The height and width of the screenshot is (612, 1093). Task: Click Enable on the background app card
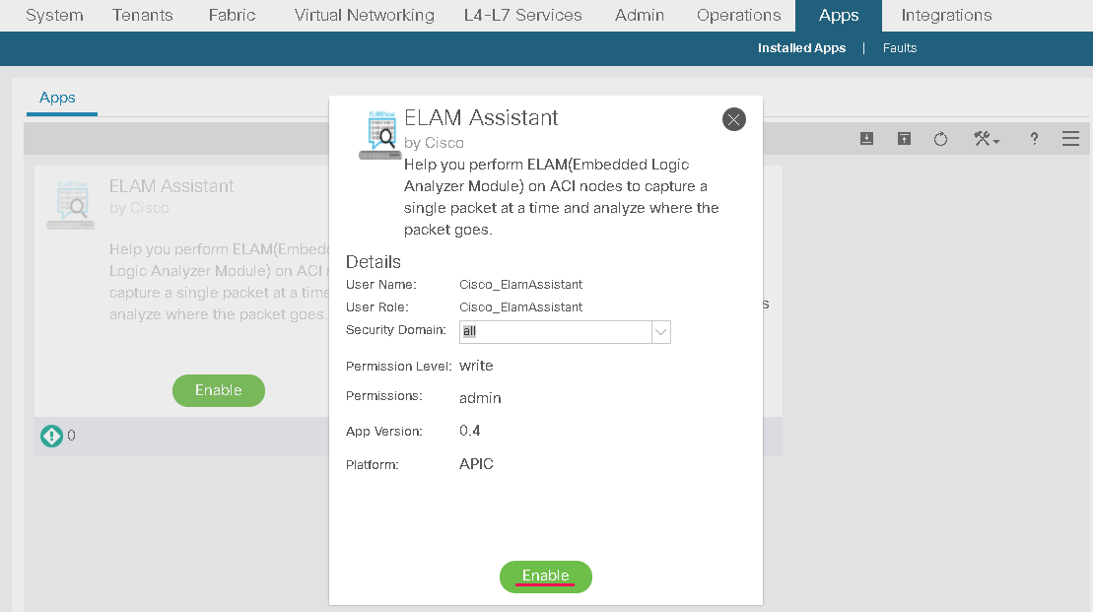click(218, 390)
